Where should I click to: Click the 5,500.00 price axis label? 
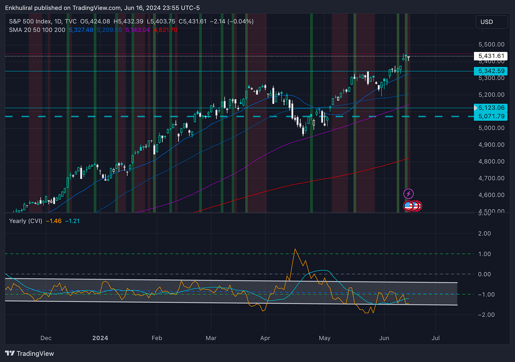491,44
